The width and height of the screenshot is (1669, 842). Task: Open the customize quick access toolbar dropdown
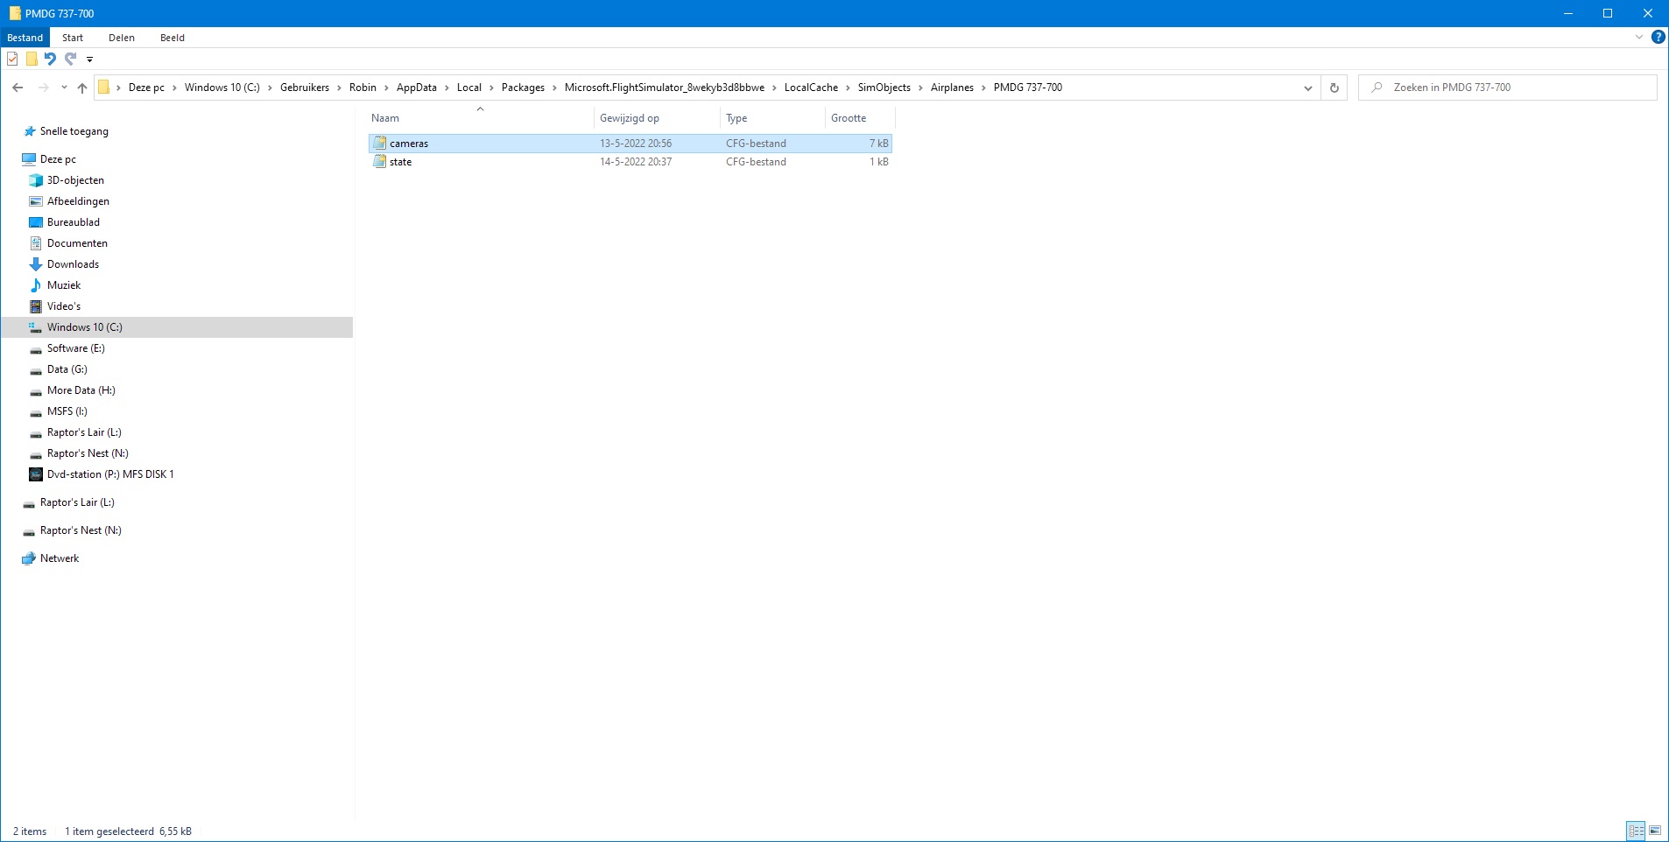(89, 60)
